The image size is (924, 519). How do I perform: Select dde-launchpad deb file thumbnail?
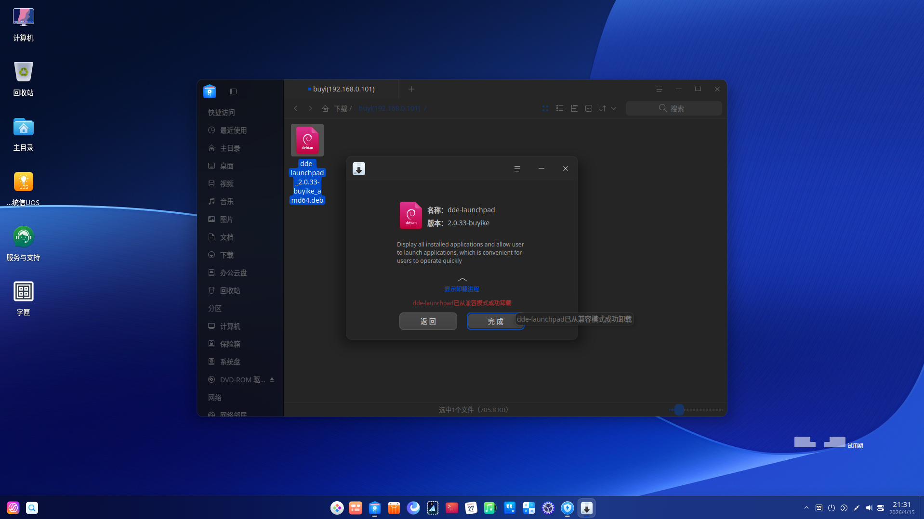[x=307, y=140]
